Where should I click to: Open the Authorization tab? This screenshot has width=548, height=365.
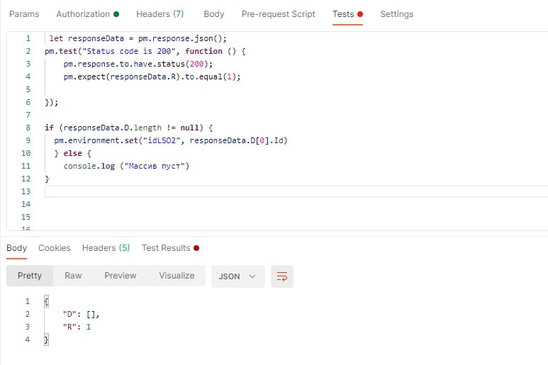[x=88, y=14]
